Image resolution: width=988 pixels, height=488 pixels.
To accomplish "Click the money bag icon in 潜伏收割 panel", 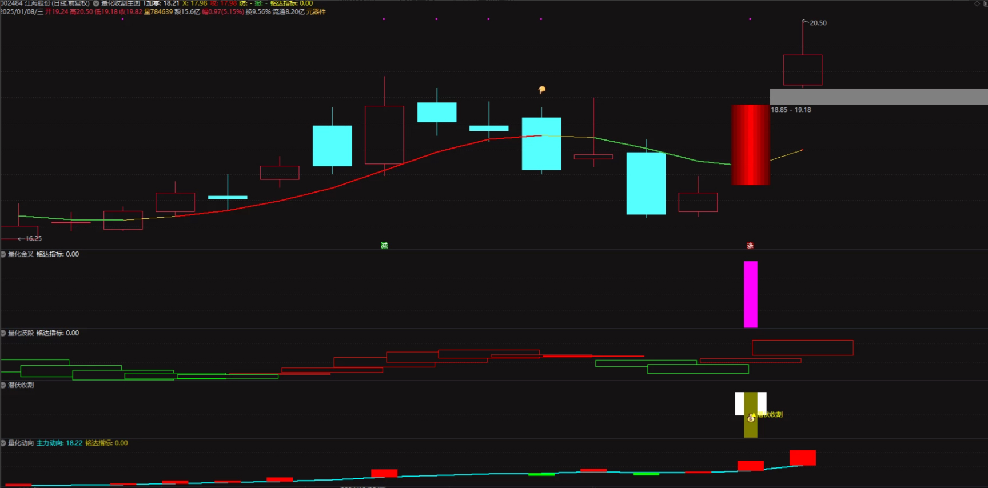I will tap(751, 418).
